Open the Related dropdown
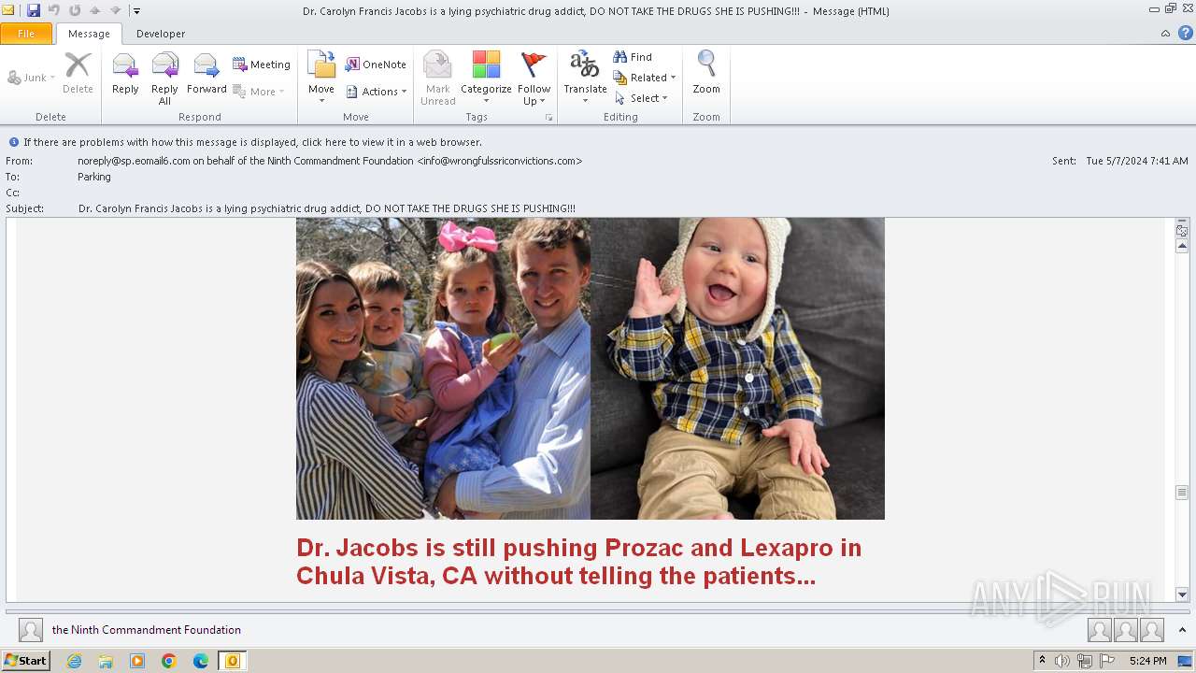Screen dimensions: 1196x673 pos(645,78)
